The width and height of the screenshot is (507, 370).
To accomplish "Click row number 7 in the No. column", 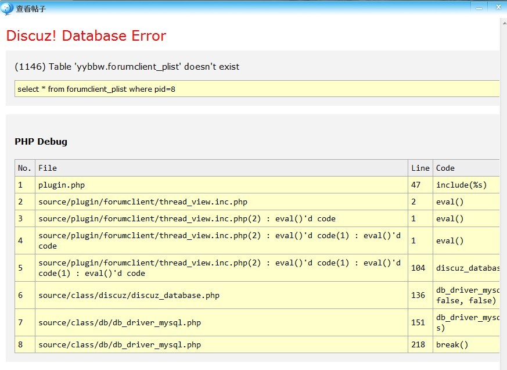I will (25, 322).
